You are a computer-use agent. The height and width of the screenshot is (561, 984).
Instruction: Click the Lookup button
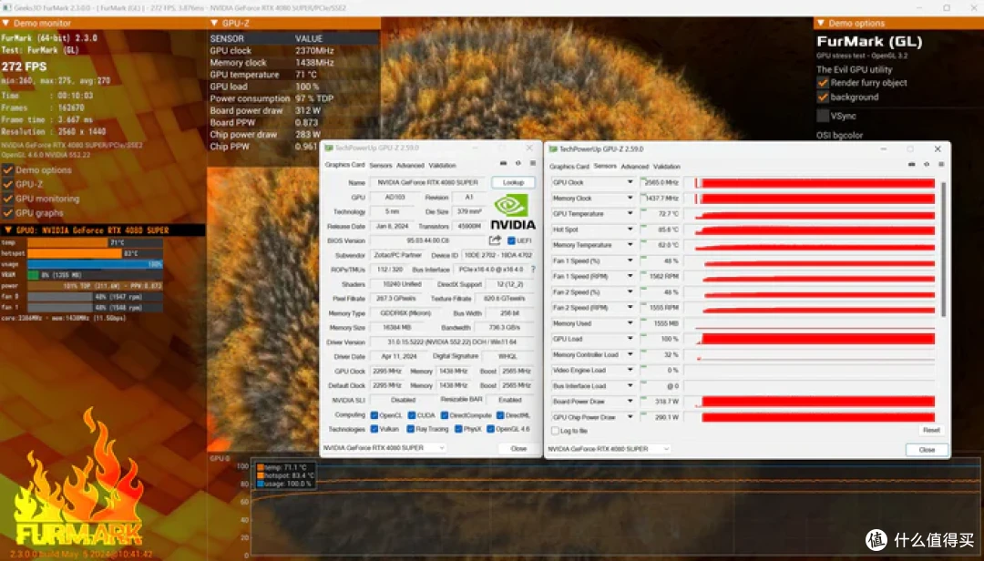[513, 183]
